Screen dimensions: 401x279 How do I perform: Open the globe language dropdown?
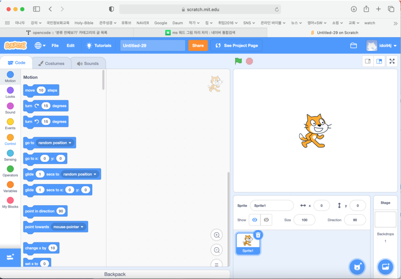[x=40, y=45]
